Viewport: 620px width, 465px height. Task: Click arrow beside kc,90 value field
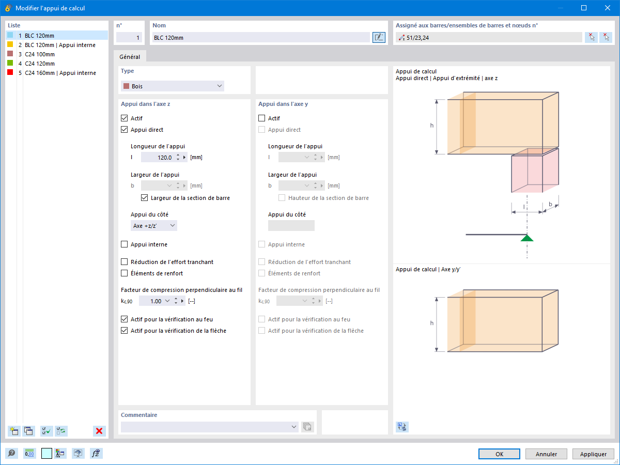click(182, 301)
